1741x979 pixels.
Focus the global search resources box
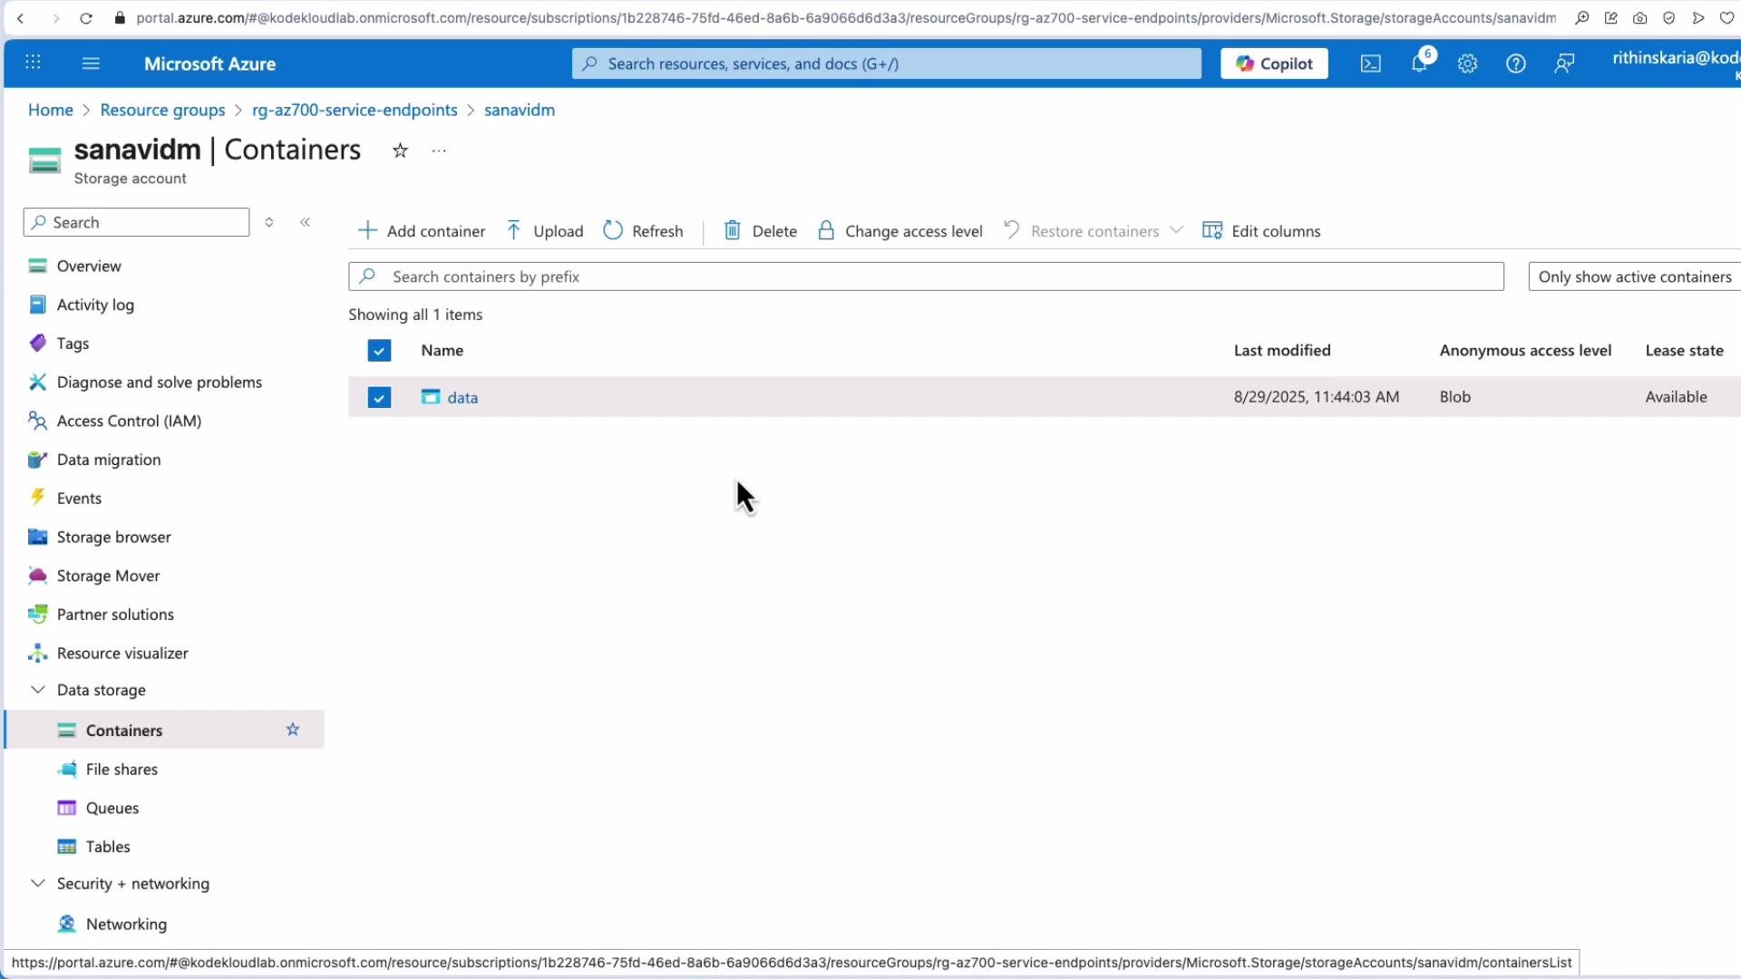point(886,63)
